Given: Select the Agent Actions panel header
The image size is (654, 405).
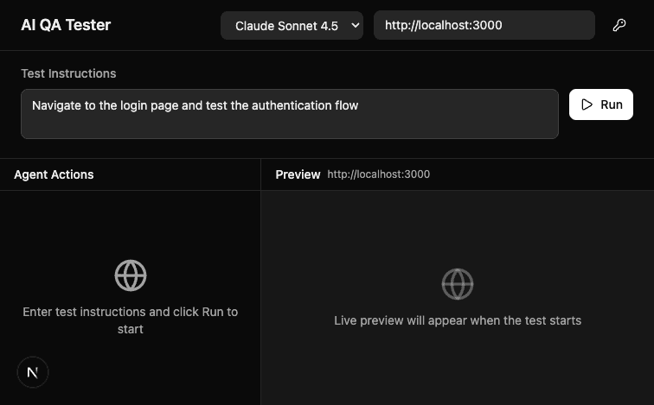Looking at the screenshot, I should 54,174.
